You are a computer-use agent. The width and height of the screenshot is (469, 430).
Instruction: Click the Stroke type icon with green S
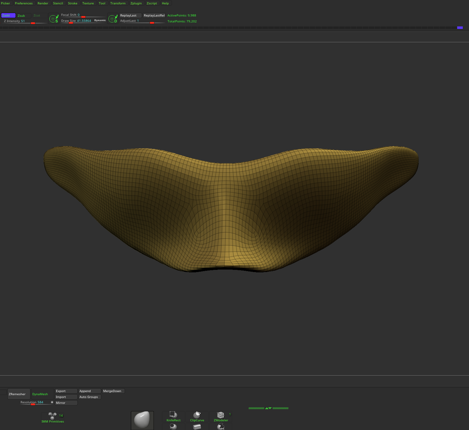(x=53, y=18)
